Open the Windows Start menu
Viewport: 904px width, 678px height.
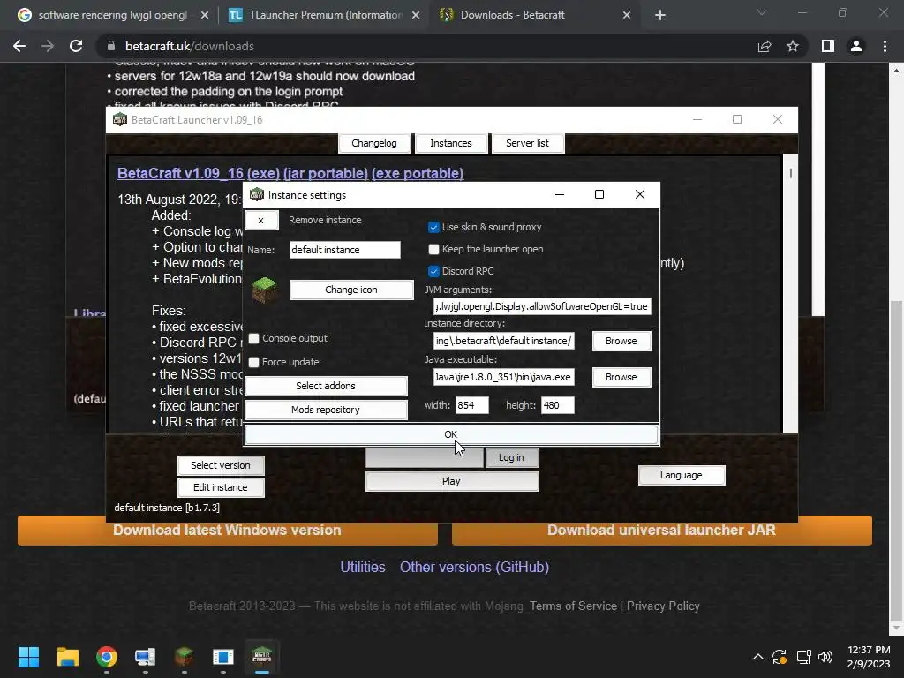point(28,657)
